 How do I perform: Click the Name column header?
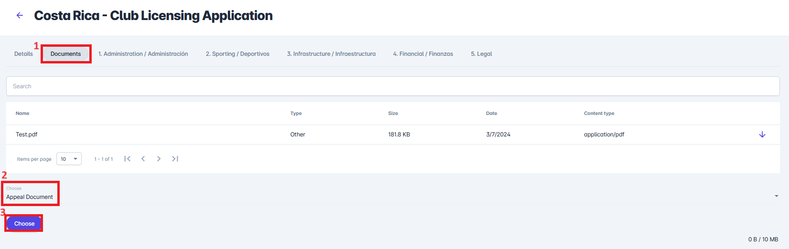pos(22,114)
